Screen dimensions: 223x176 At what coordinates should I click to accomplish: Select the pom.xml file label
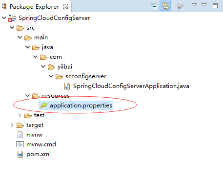point(39,154)
